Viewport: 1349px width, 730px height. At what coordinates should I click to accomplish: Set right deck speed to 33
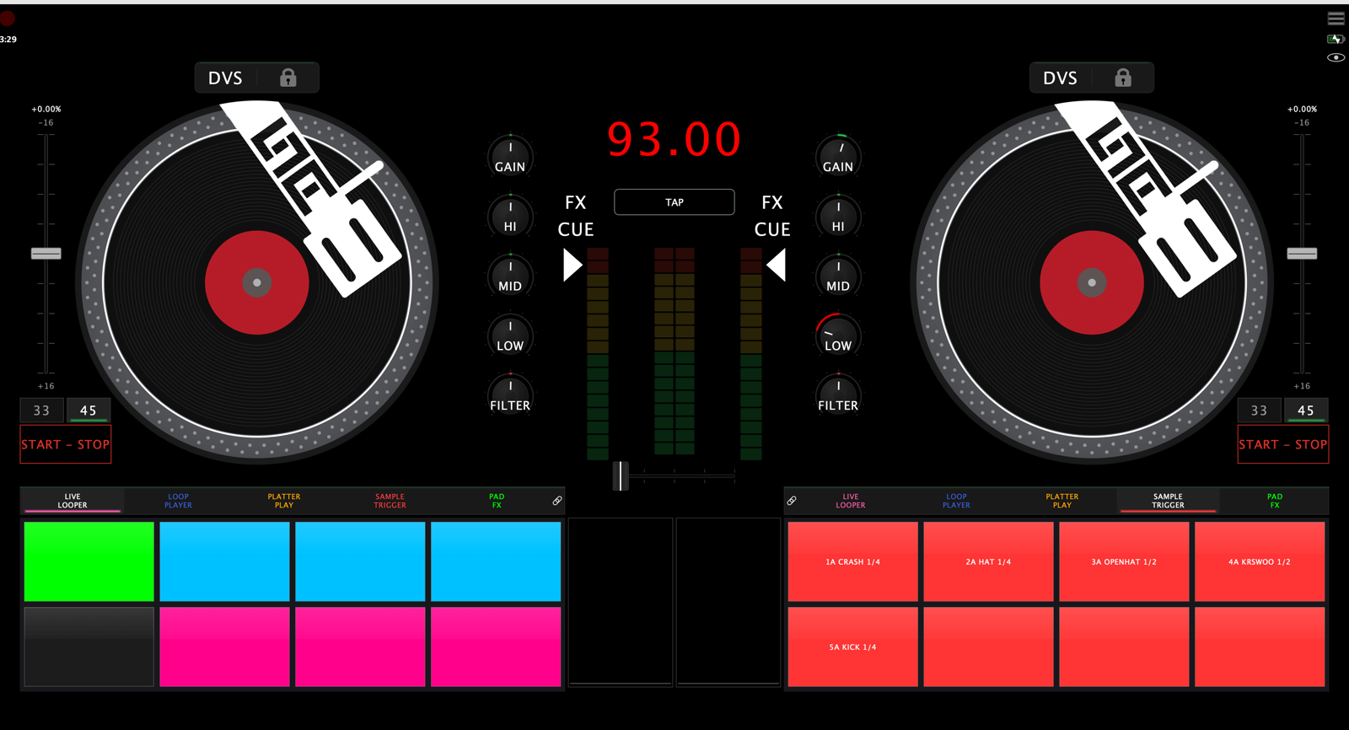click(x=1259, y=411)
